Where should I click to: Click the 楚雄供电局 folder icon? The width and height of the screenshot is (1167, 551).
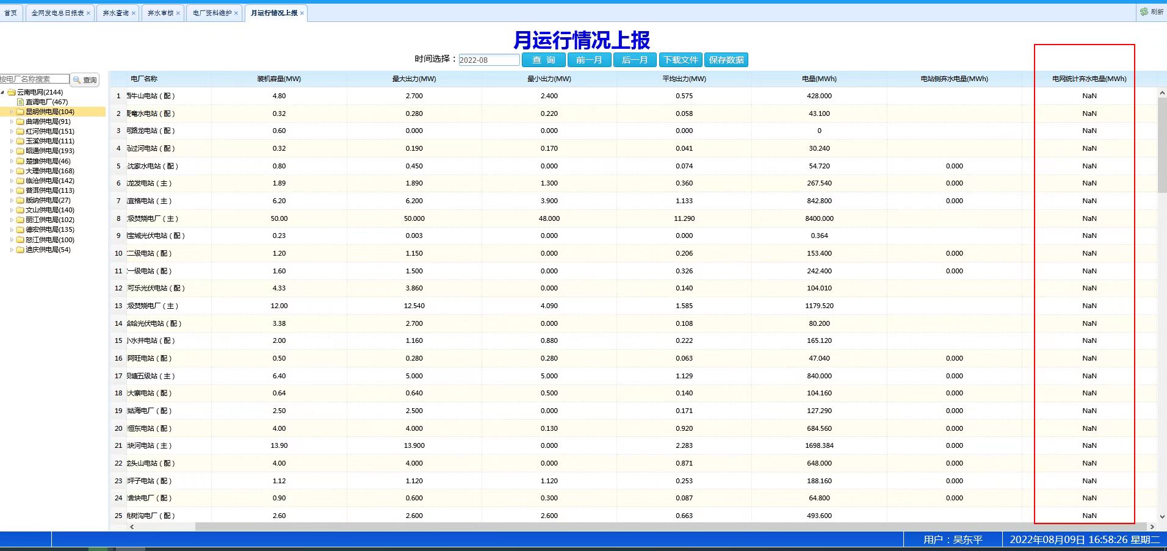(20, 161)
